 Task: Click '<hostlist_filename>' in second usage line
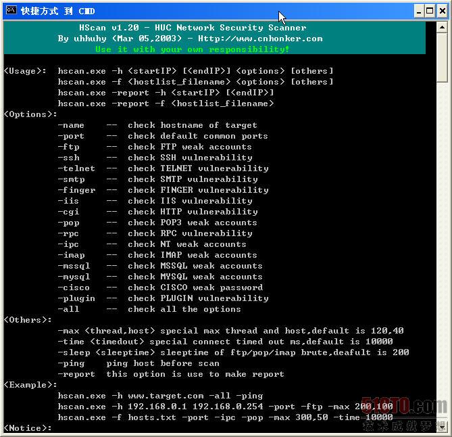179,82
